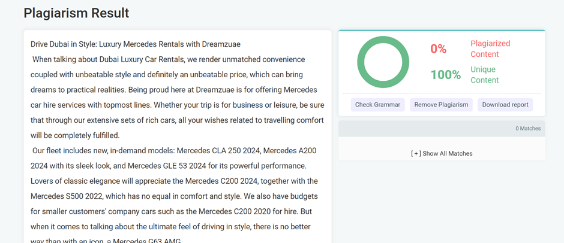This screenshot has height=243, width=564.
Task: Click the line starting 'dreams to practical realities'
Action: [x=174, y=90]
